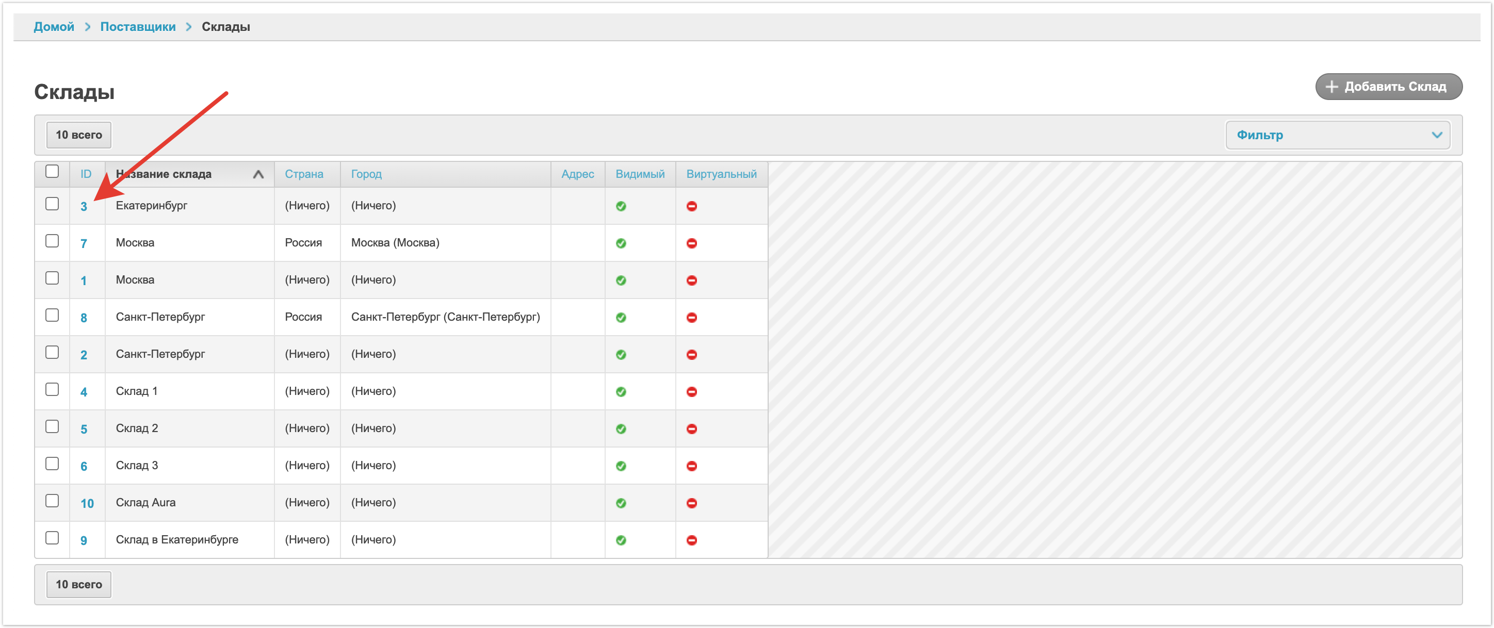Open warehouse ID 10 link
This screenshot has width=1494, height=628.
click(x=87, y=503)
